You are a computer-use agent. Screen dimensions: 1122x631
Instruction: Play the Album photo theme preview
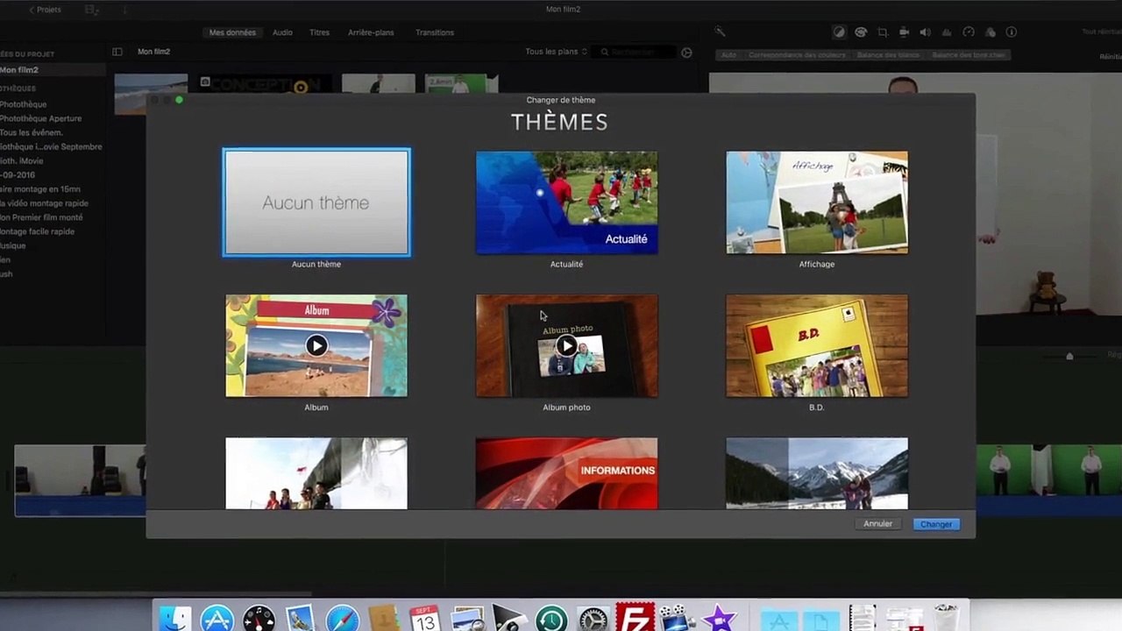coord(566,345)
